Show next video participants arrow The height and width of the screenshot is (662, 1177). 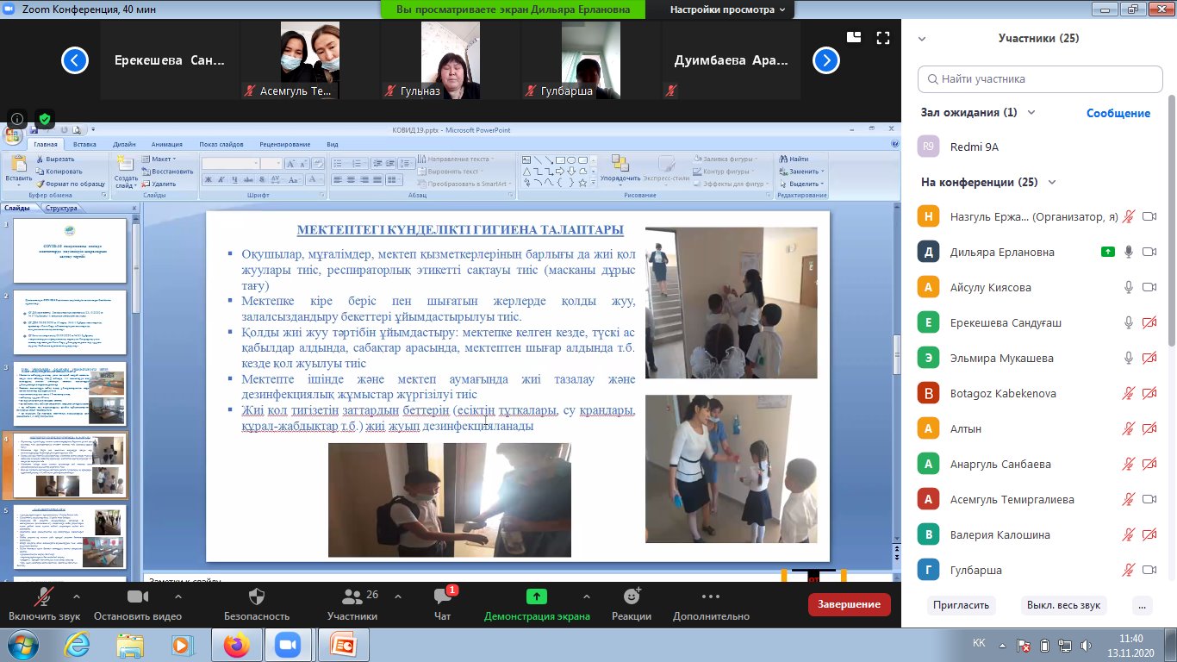(826, 60)
